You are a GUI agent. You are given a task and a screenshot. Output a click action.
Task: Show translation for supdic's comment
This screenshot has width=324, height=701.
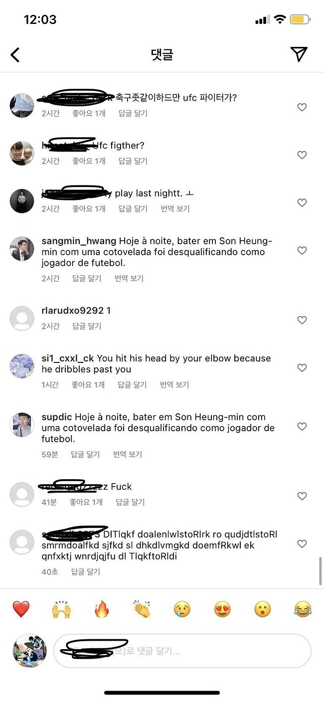point(128,454)
